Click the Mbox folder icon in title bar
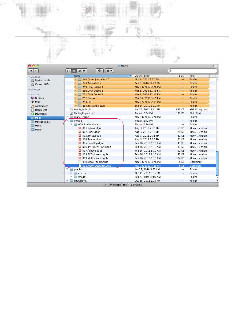 (x=119, y=66)
